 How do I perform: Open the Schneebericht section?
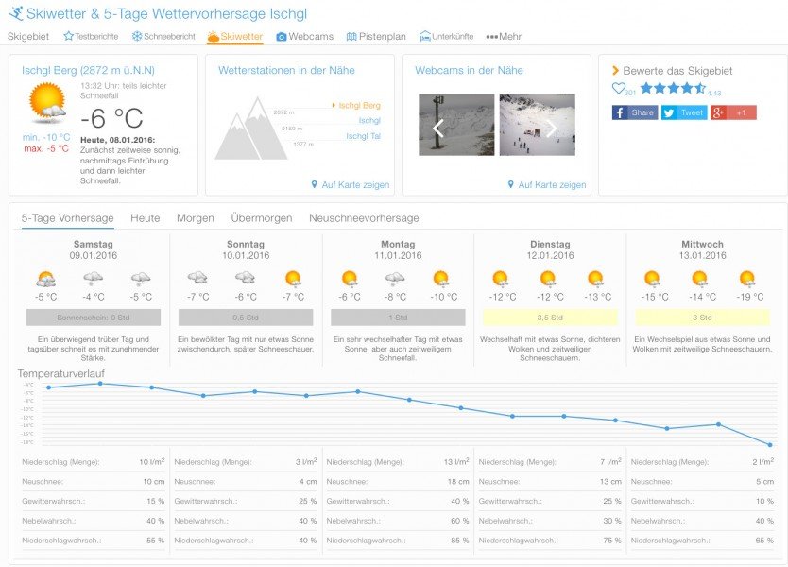(163, 36)
